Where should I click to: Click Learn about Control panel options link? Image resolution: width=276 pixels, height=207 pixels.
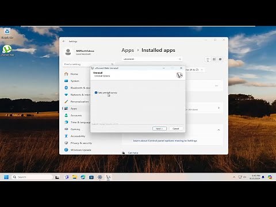point(165,141)
